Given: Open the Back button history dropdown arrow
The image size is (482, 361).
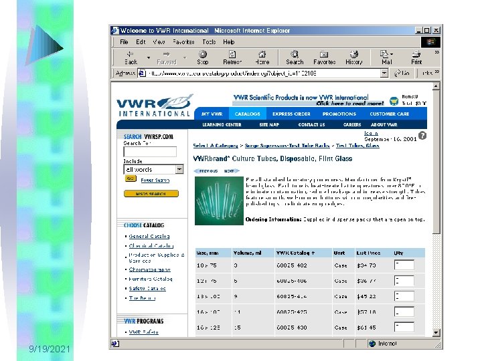Looking at the screenshot, I should coord(149,57).
